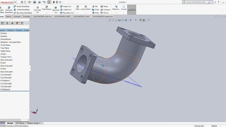The image size is (226, 127).
Task: Click the Linear Pattern tool
Action: [x=86, y=8]
